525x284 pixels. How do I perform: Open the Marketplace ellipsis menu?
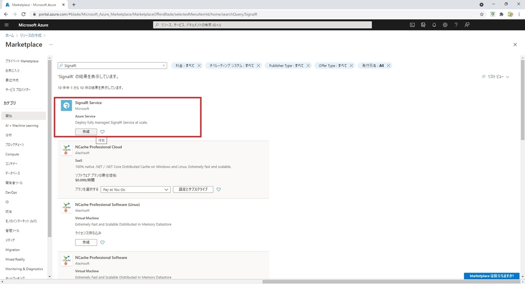click(x=51, y=45)
